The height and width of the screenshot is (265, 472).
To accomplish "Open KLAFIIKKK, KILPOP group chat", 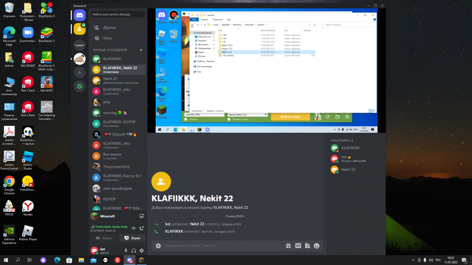I will point(118,124).
